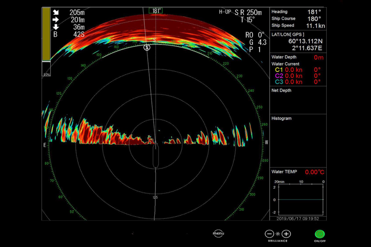Screen dimensions: 371x247
Task: Click the cyan C3 current layer
Action: [298, 82]
